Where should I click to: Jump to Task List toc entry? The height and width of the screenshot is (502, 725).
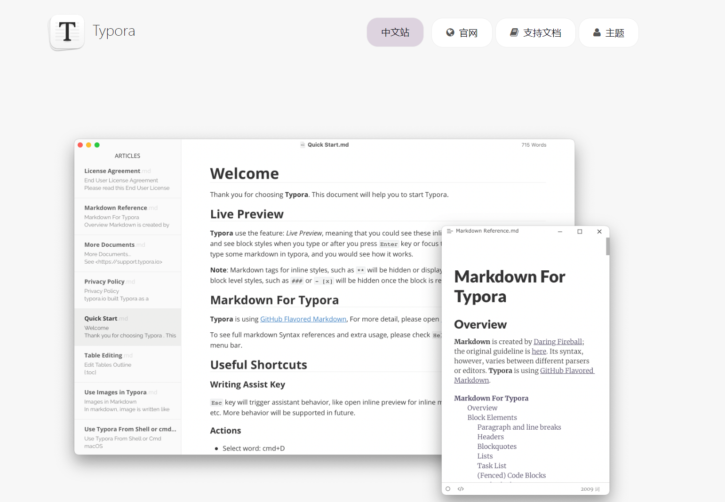tap(492, 466)
